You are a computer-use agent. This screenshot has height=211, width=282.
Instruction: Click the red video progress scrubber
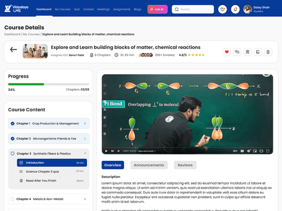pyautogui.click(x=135, y=148)
